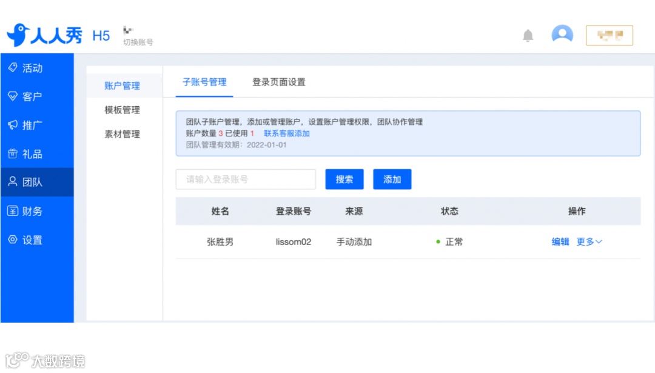Click the 礼品 gift icon in sidebar
The height and width of the screenshot is (373, 655).
13,153
